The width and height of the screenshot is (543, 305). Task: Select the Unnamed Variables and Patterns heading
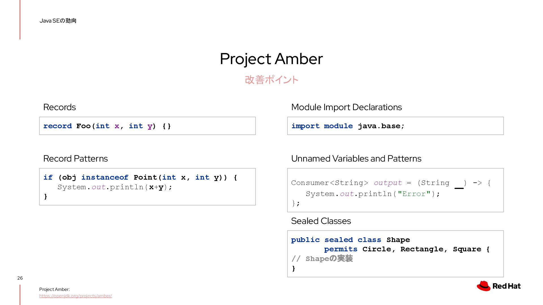(x=356, y=159)
